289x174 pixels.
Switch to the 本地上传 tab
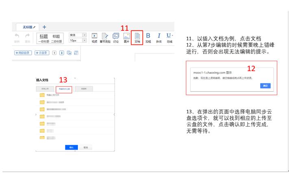point(45,88)
